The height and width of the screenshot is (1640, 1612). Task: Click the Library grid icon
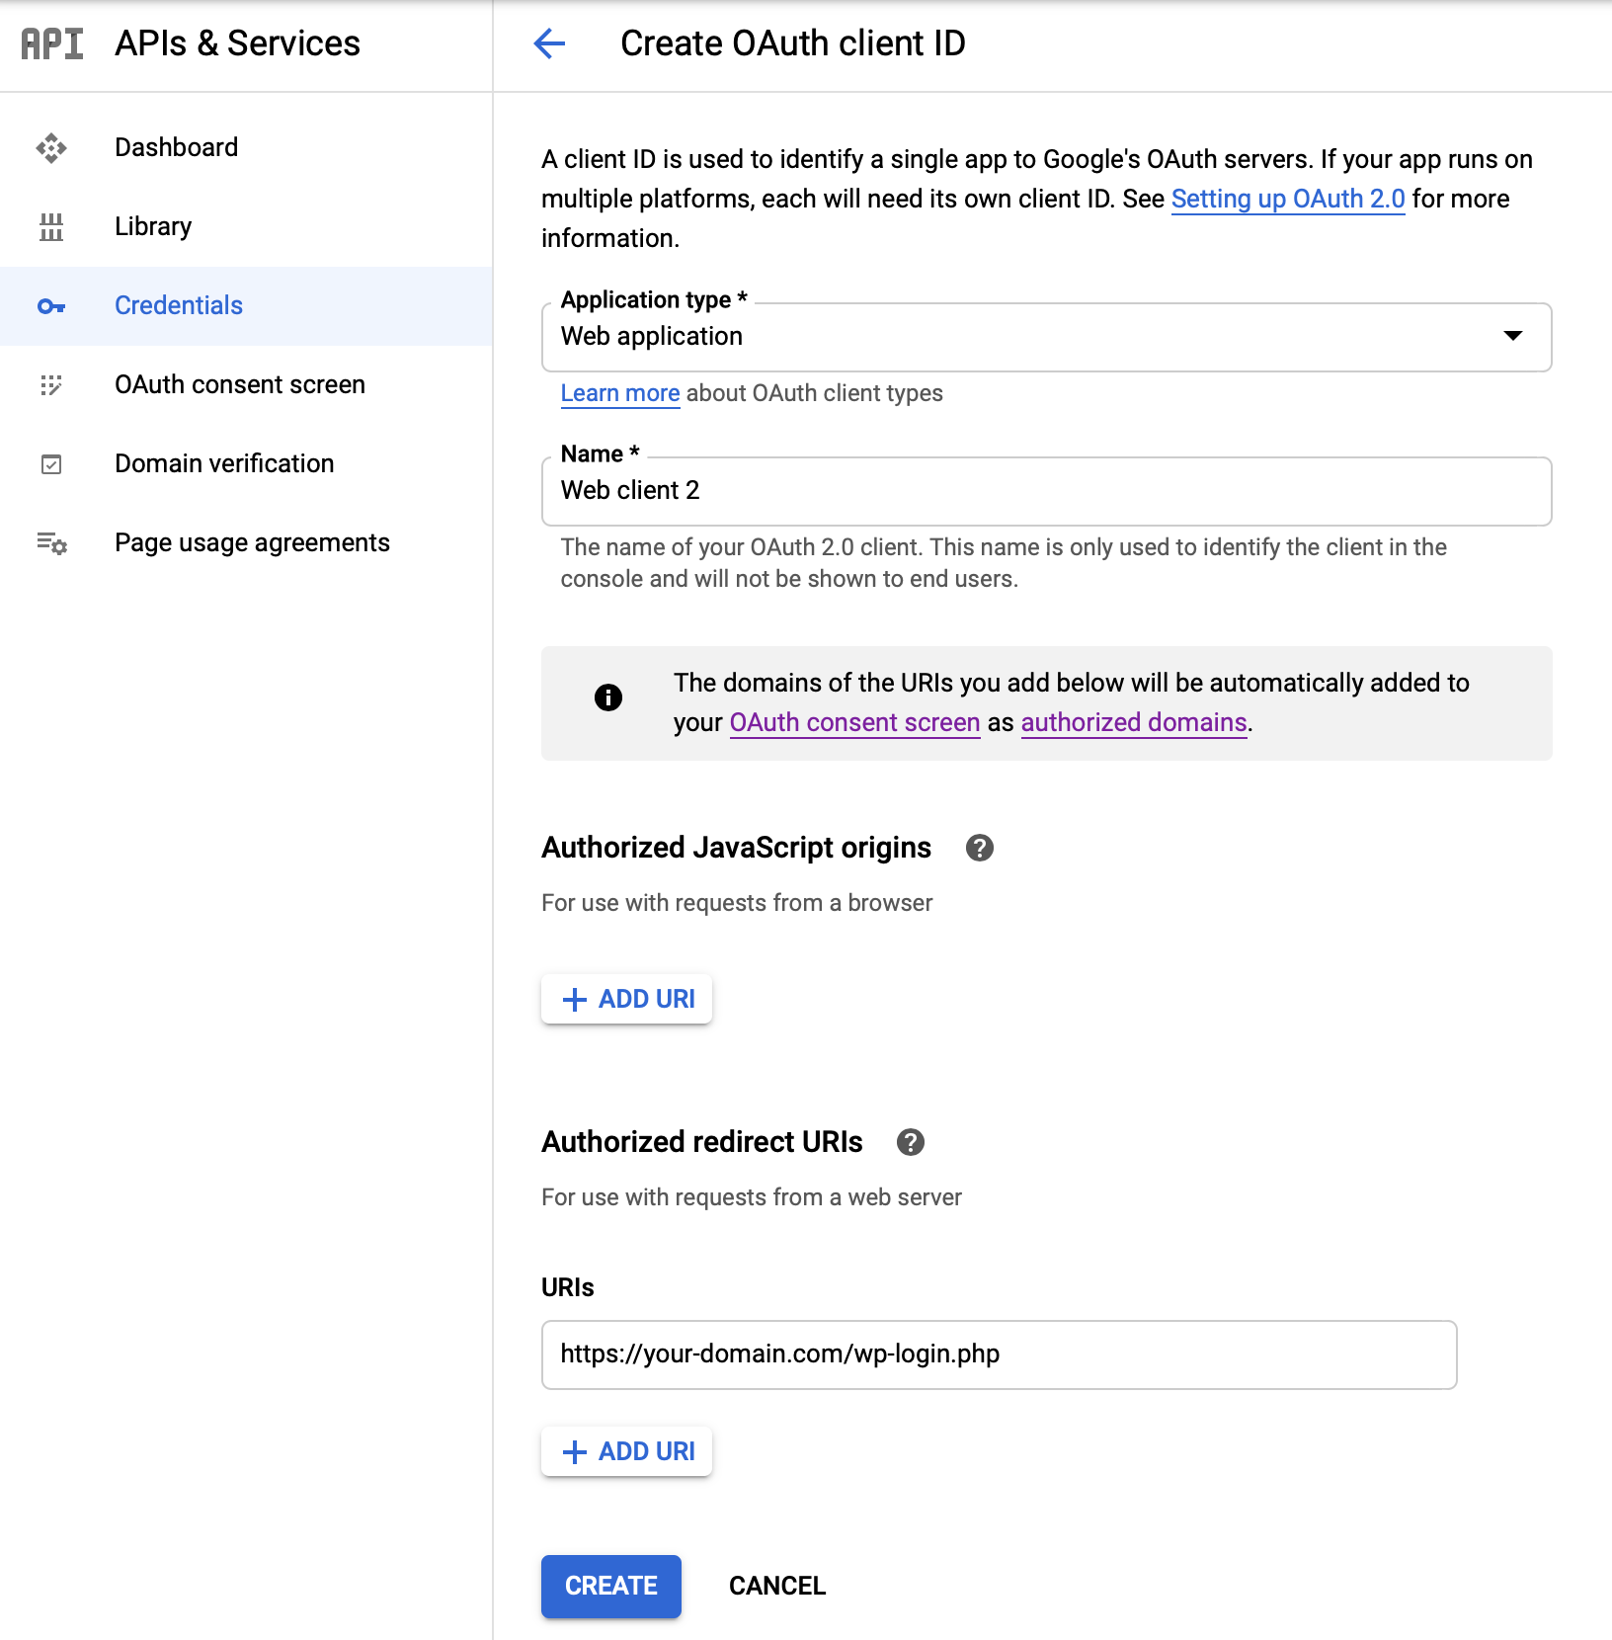(51, 227)
